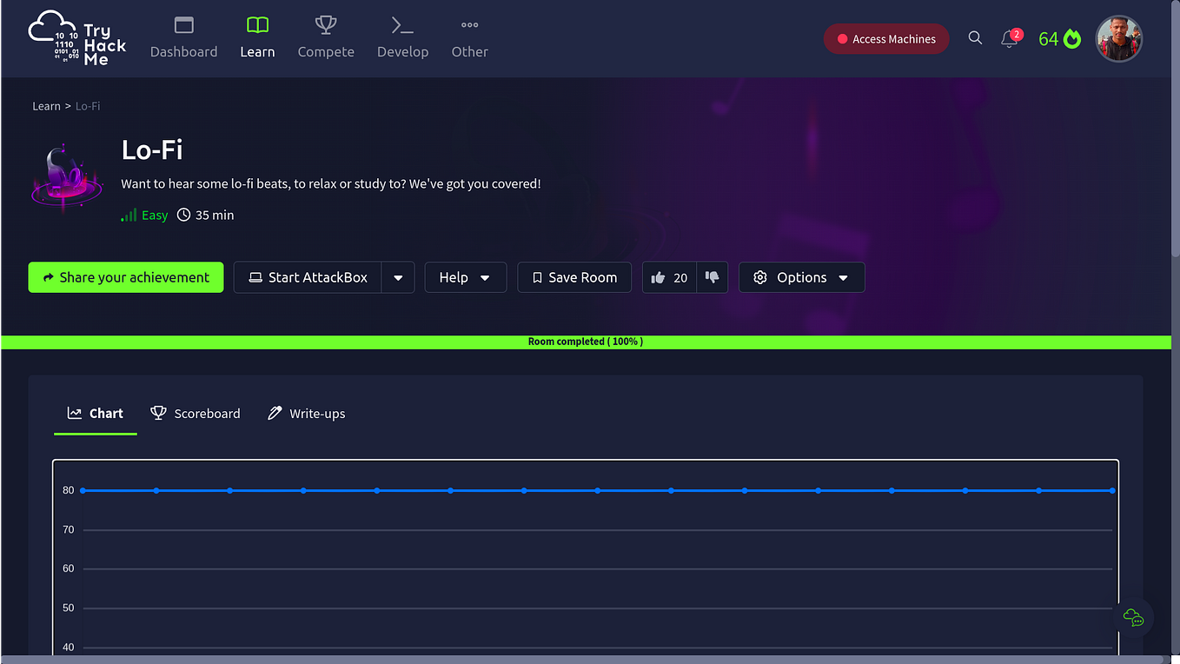Open the Other nav menu
The width and height of the screenshot is (1180, 664).
469,38
